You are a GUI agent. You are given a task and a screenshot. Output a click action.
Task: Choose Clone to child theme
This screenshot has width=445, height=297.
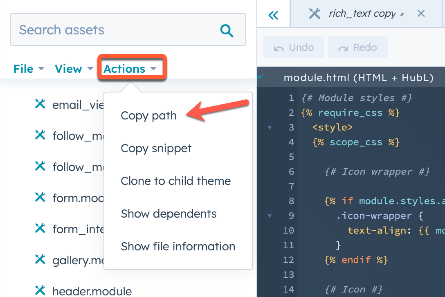[176, 181]
